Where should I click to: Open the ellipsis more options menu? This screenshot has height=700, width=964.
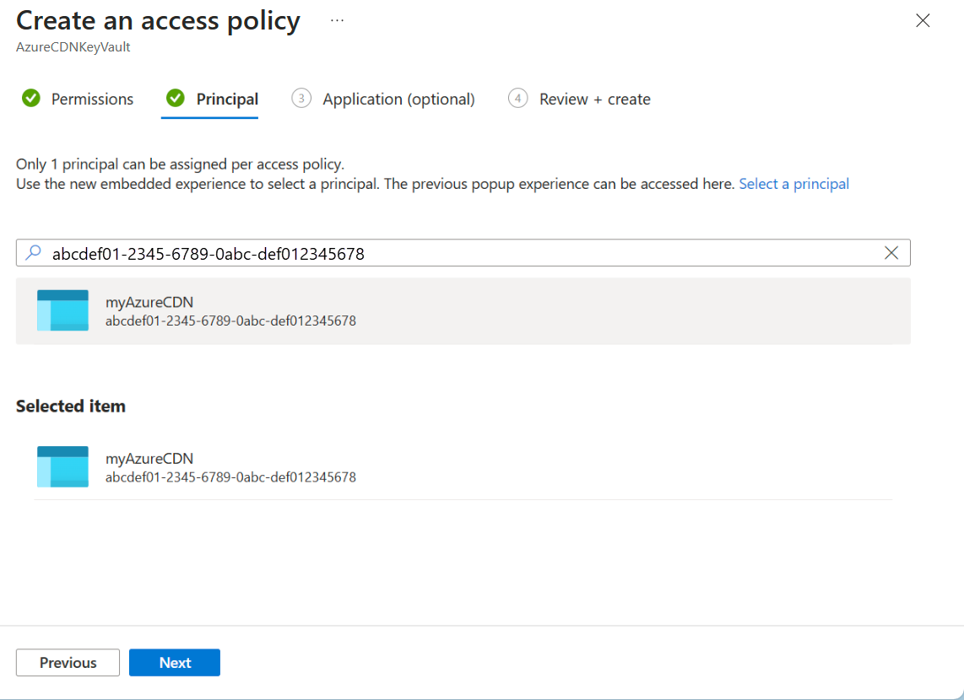coord(337,20)
